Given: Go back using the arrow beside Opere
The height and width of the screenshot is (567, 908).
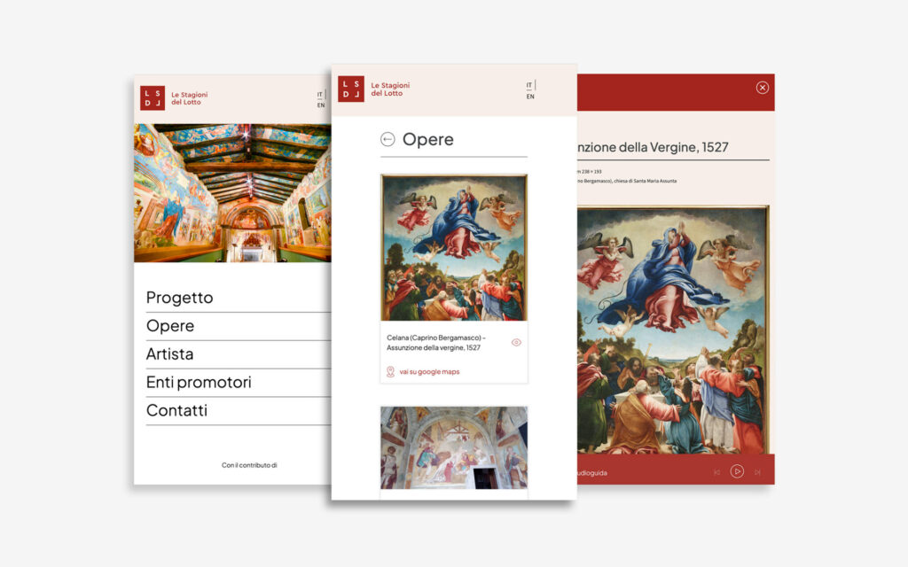Looking at the screenshot, I should (387, 139).
